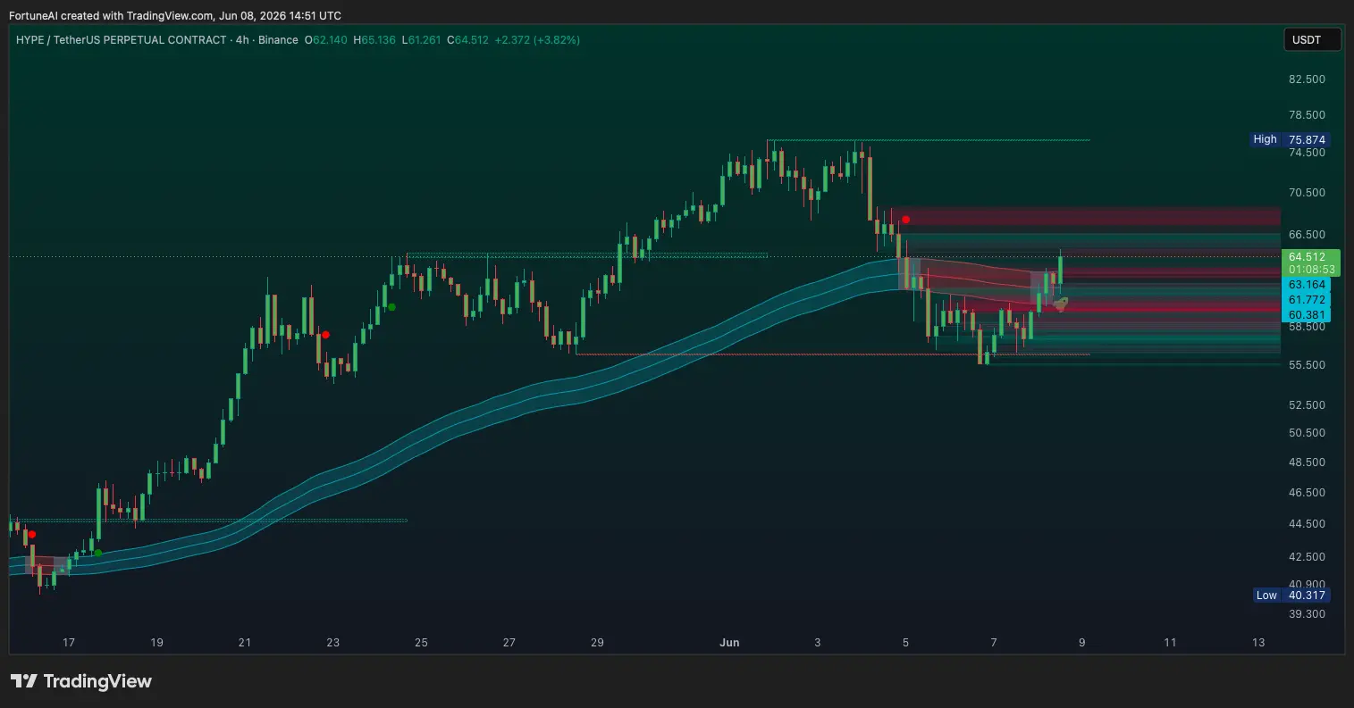Click the 50.500 price axis label
This screenshot has width=1354, height=708.
[x=1307, y=433]
